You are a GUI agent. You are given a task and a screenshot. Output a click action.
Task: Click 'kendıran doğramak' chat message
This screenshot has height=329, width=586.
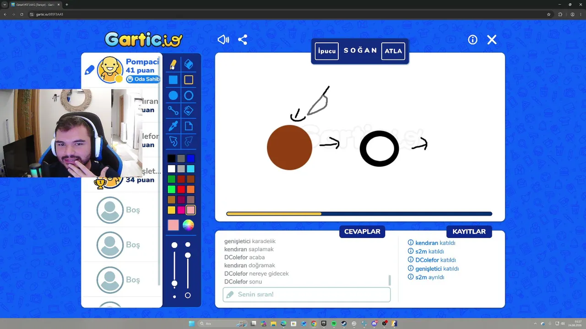(x=250, y=265)
